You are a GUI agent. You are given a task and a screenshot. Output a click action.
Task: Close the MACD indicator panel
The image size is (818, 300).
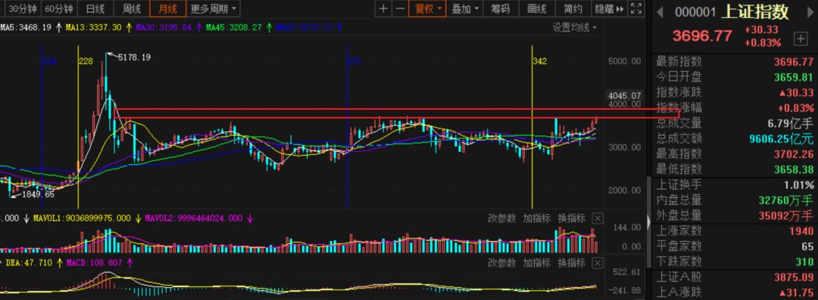pos(598,262)
